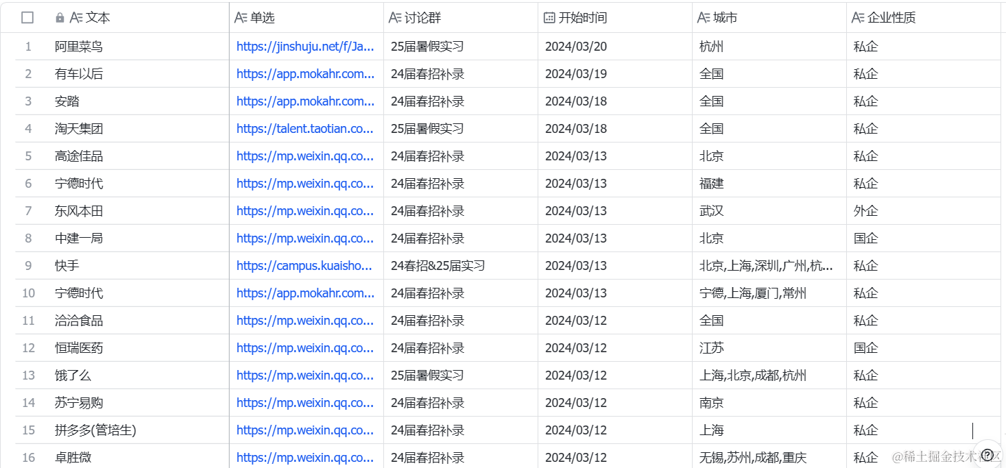Open the weixin link in 卓胜微 row

pos(305,458)
